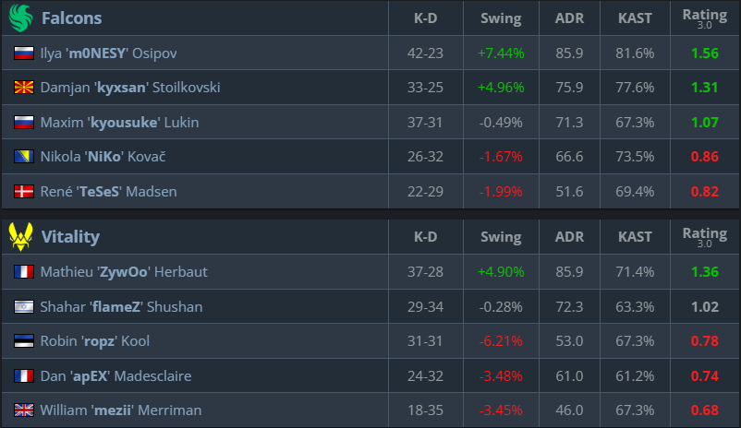Click the Israeli flag beside flameZ

pos(24,306)
